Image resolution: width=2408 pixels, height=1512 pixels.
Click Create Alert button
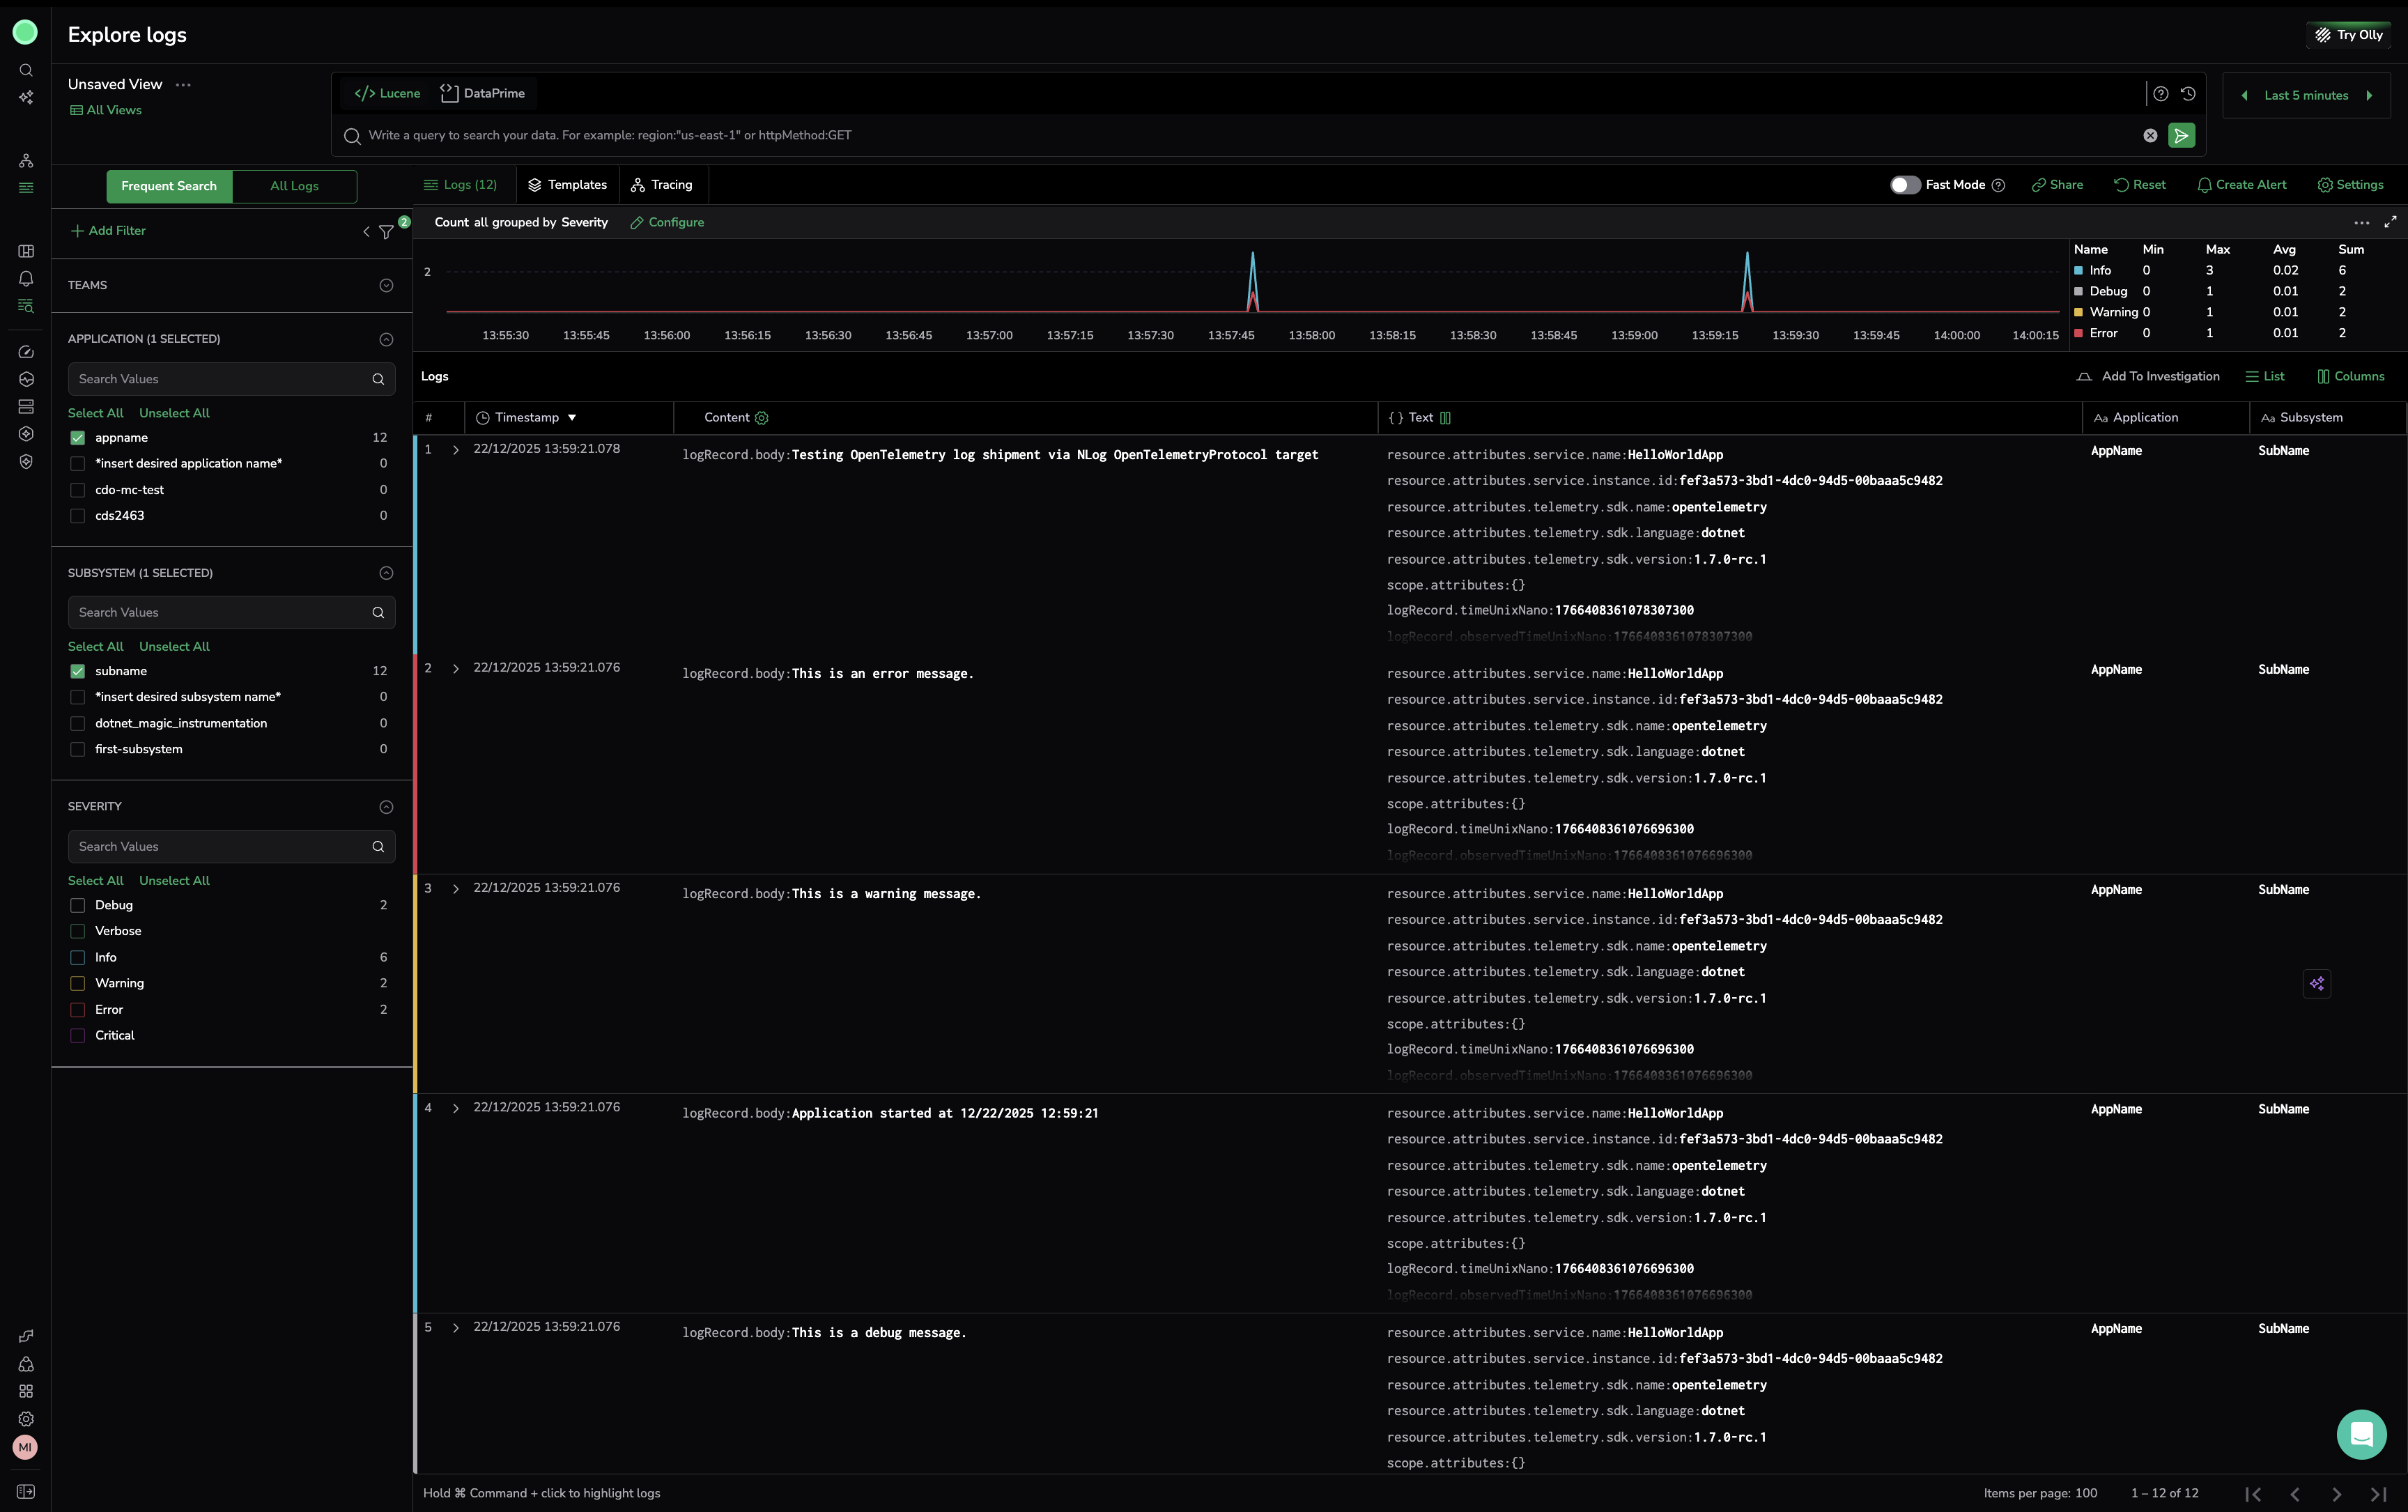pos(2241,185)
